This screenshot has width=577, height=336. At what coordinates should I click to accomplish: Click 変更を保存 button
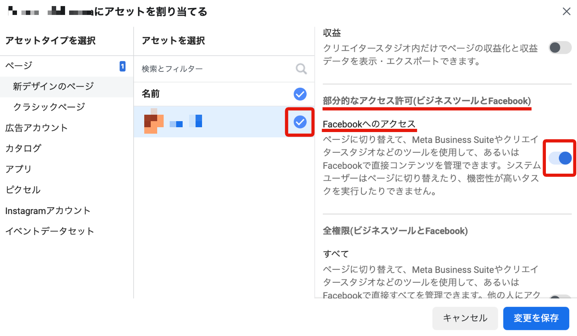pyautogui.click(x=536, y=318)
